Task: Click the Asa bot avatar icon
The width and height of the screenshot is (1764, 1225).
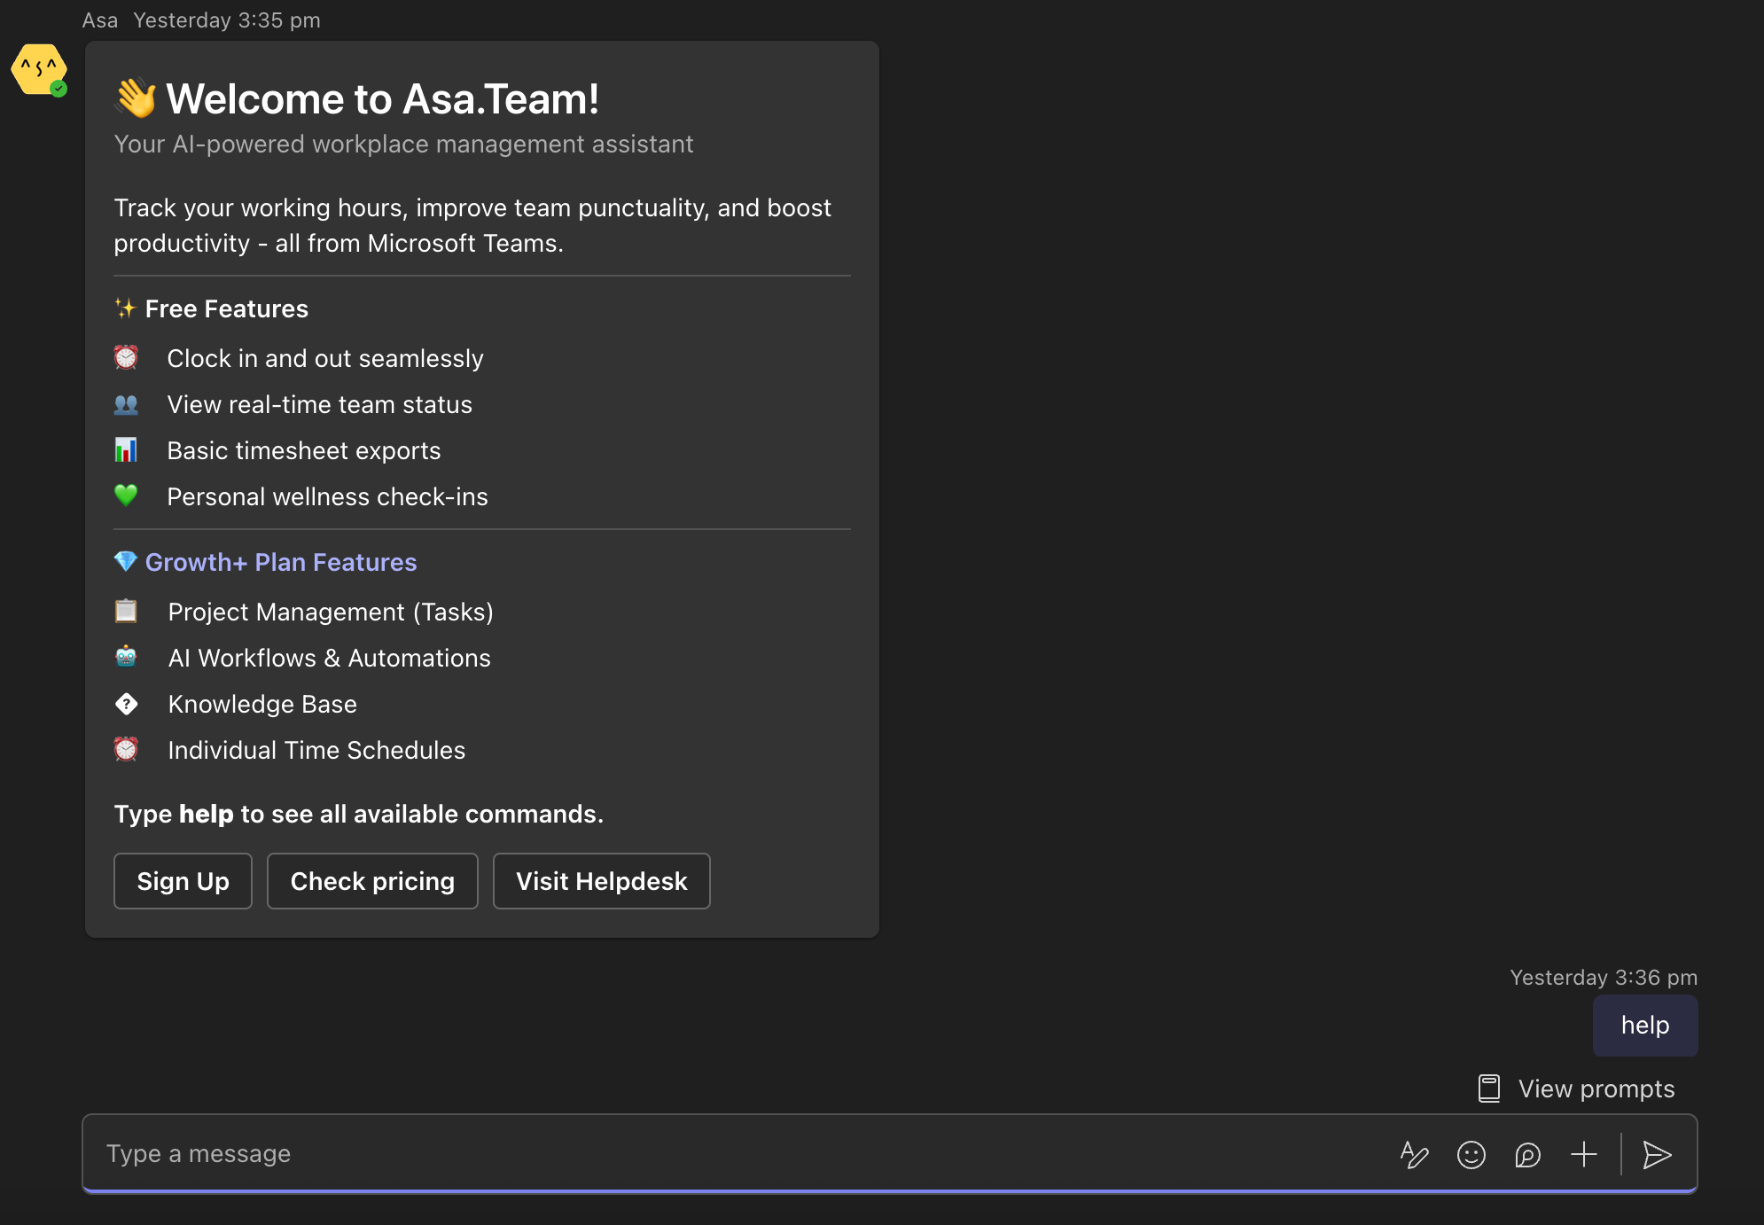Action: [39, 69]
